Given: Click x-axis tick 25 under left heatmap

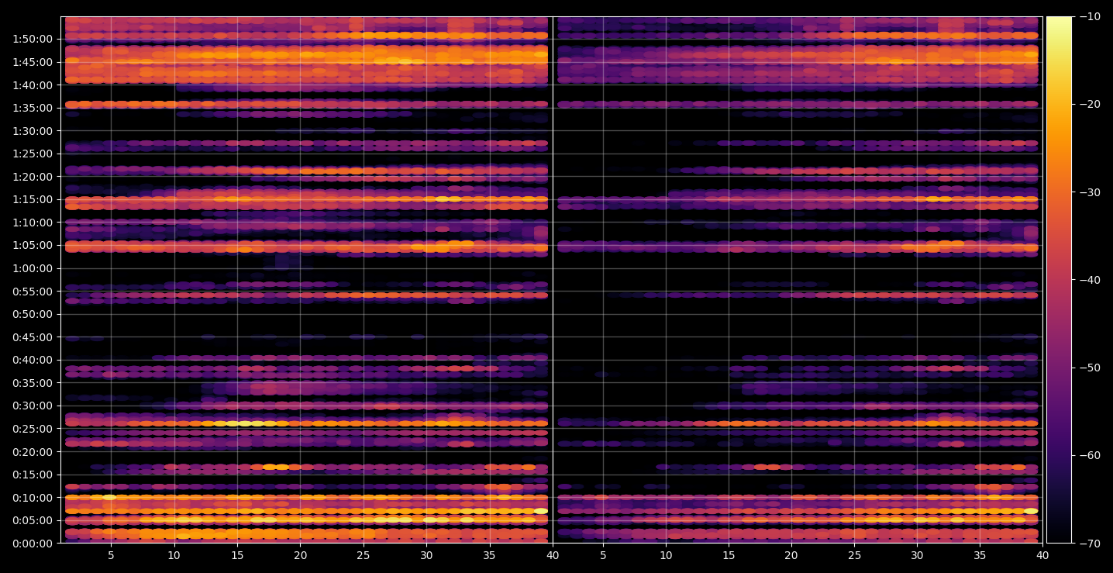Looking at the screenshot, I should tap(364, 556).
